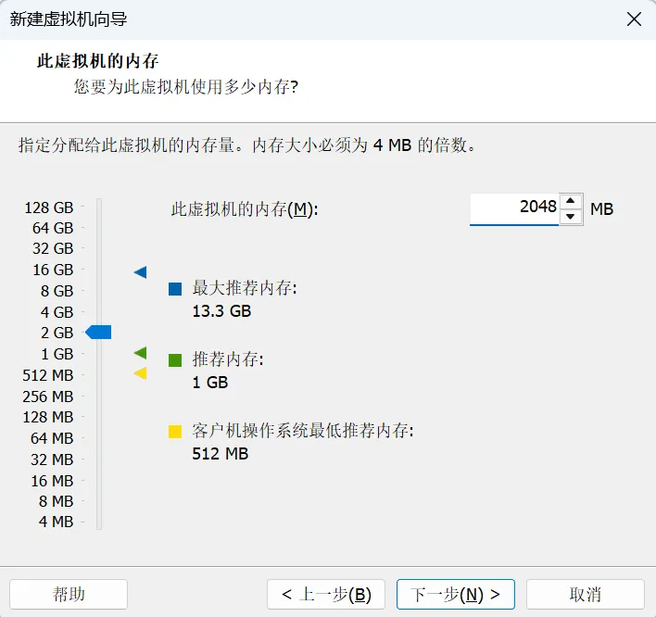This screenshot has height=617, width=656.
Task: Click the 13.3 GB maximum recommended value
Action: tap(221, 311)
